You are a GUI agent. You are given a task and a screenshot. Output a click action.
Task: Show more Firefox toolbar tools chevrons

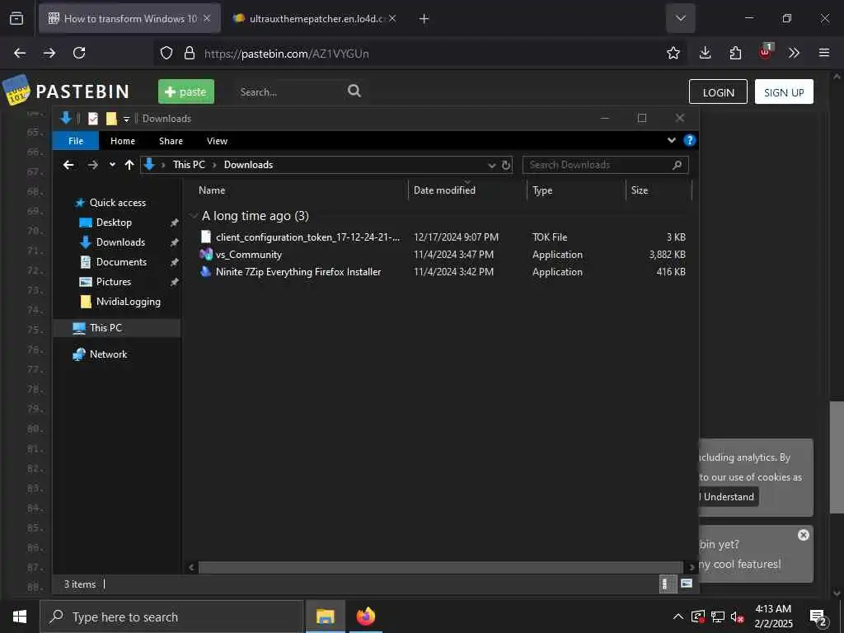pos(794,53)
